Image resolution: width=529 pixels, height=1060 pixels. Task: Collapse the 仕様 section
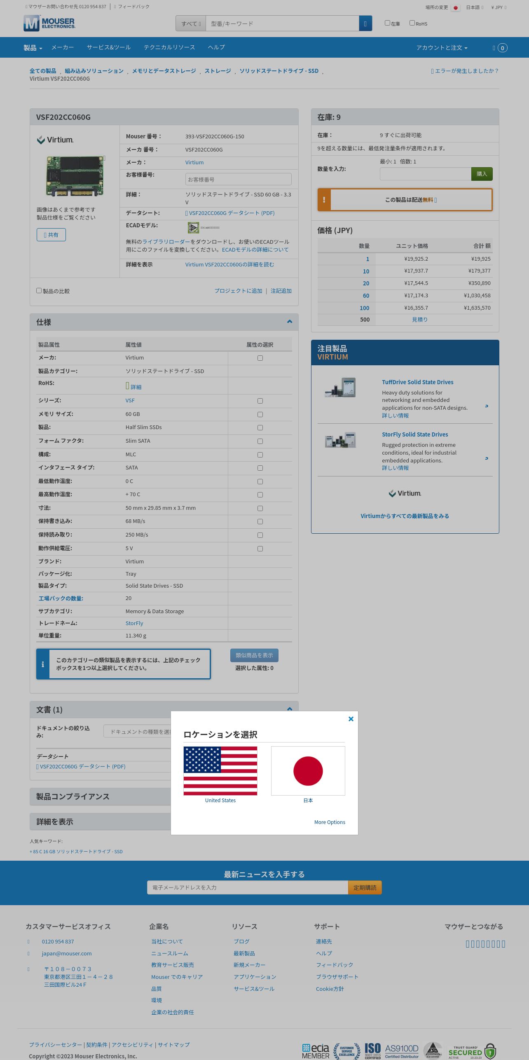pos(290,322)
